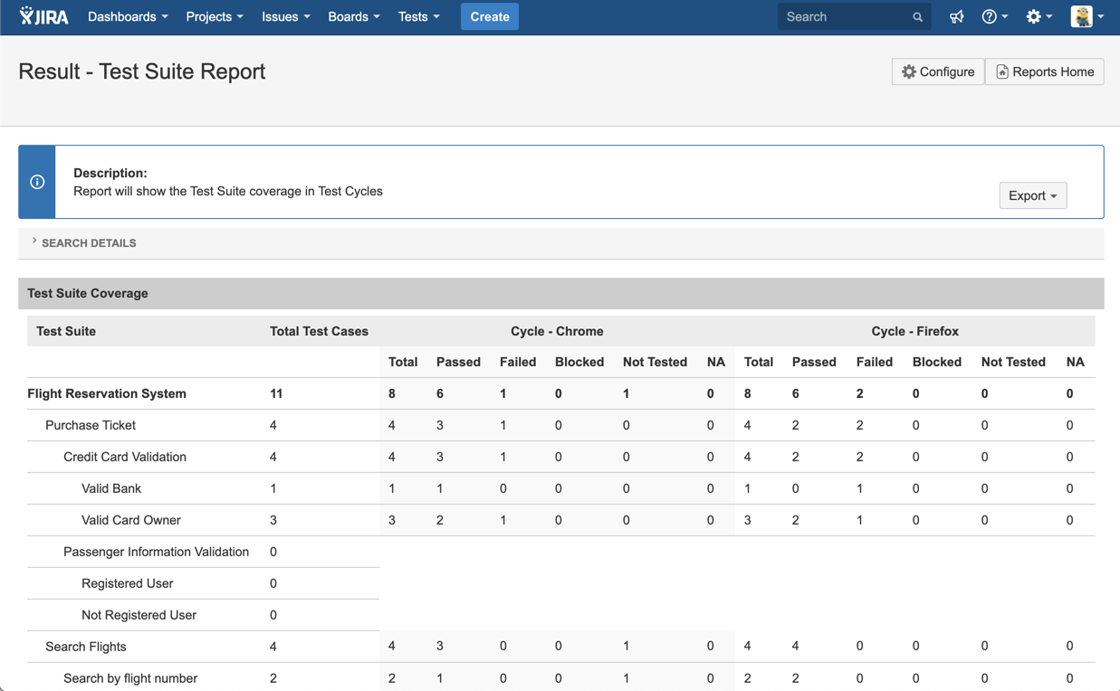Open the Projects menu

tap(215, 17)
